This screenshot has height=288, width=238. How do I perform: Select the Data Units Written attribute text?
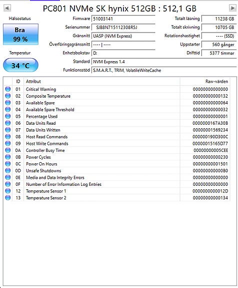click(x=43, y=130)
